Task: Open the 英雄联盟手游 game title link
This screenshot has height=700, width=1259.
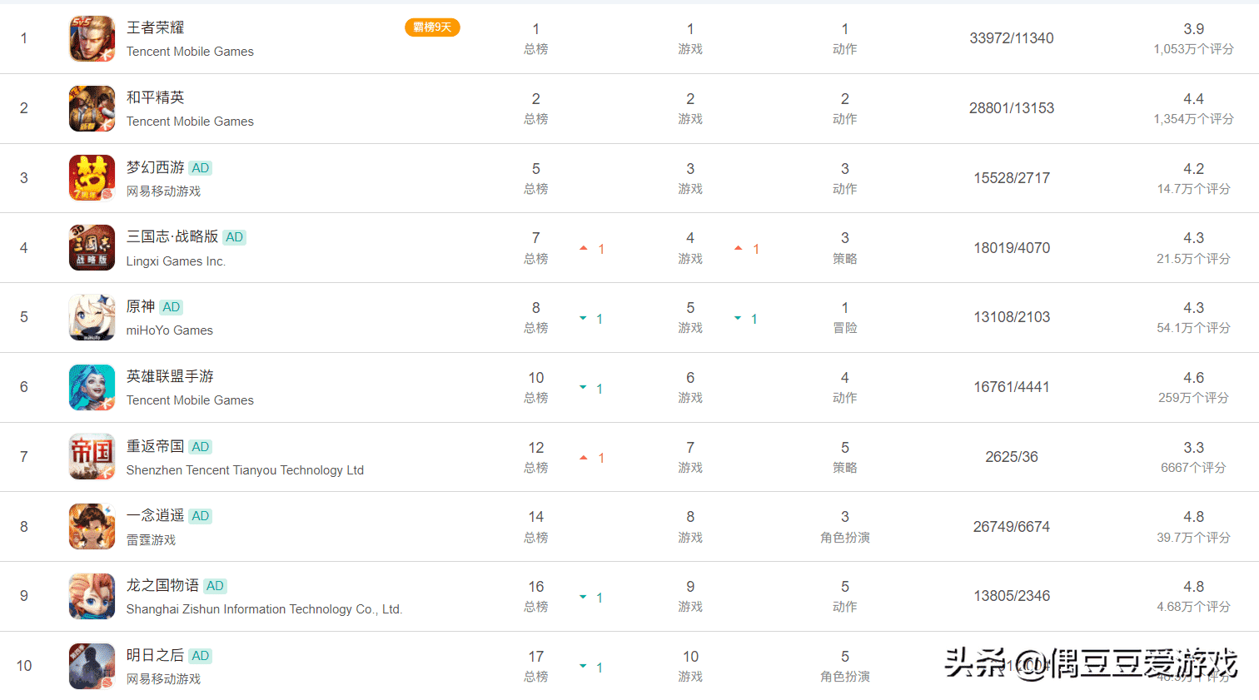Action: pos(170,377)
